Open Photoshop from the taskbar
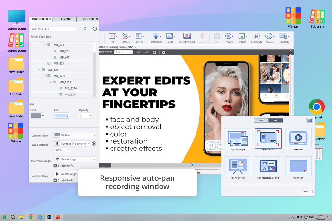The image size is (332, 221). (49, 217)
